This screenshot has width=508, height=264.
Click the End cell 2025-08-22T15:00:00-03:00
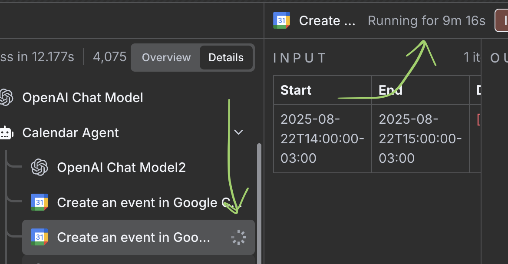pos(421,139)
